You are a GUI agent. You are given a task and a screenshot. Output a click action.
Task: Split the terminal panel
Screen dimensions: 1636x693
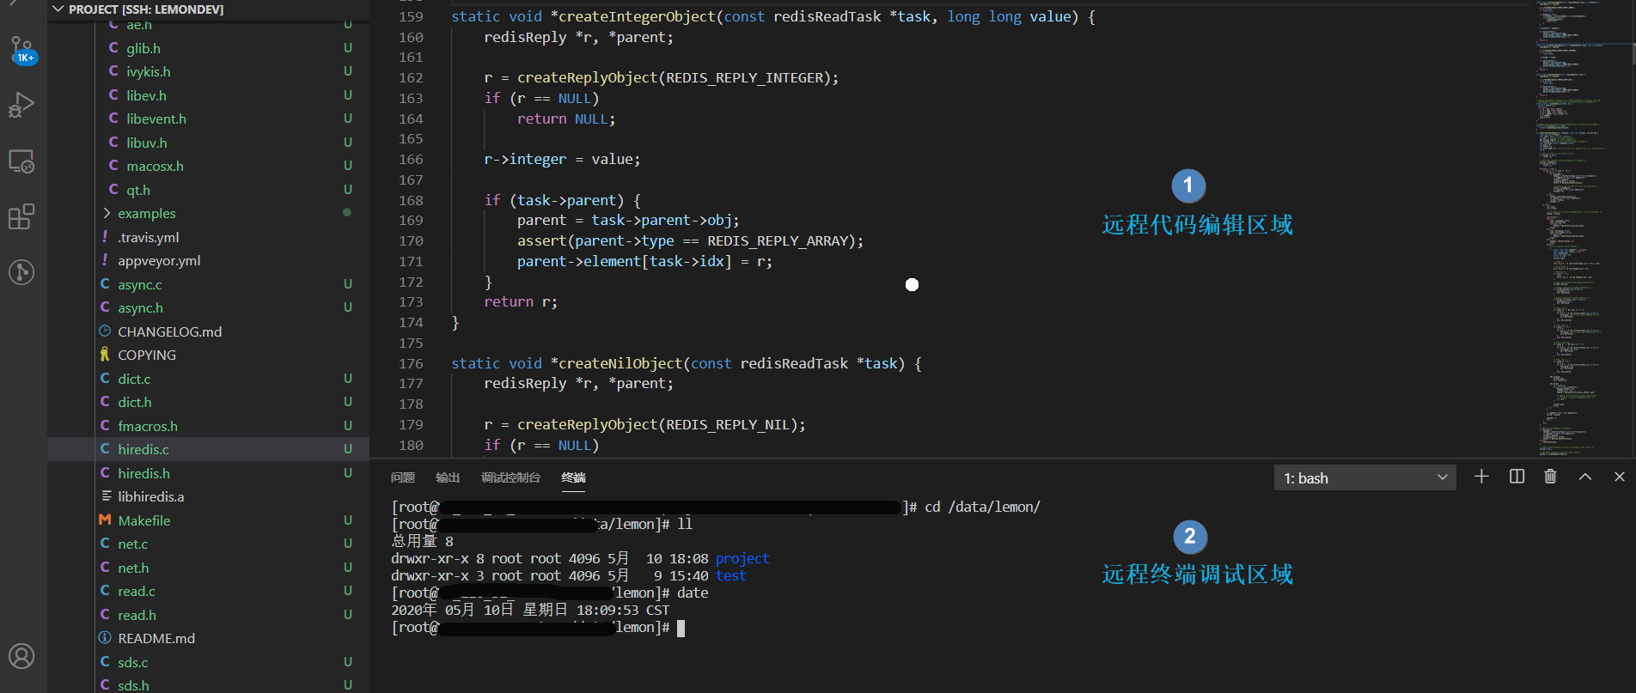pos(1517,477)
